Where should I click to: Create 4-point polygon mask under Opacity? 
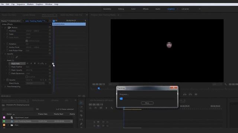click(x=12, y=57)
